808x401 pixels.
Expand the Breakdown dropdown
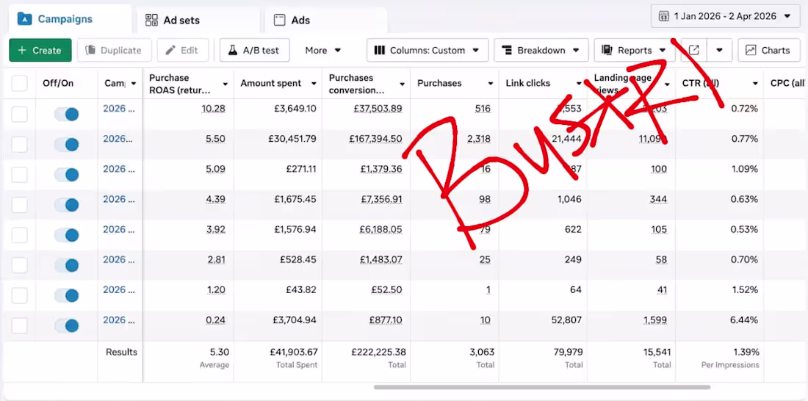541,51
